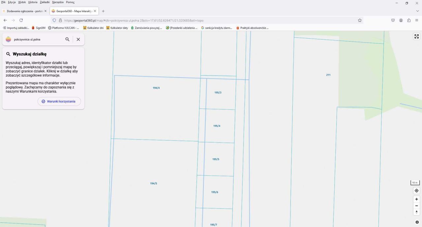Click the 10 m scale indicator

pyautogui.click(x=415, y=183)
